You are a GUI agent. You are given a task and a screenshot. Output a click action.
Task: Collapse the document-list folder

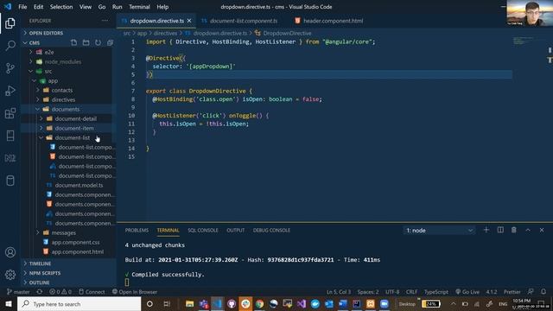point(72,137)
